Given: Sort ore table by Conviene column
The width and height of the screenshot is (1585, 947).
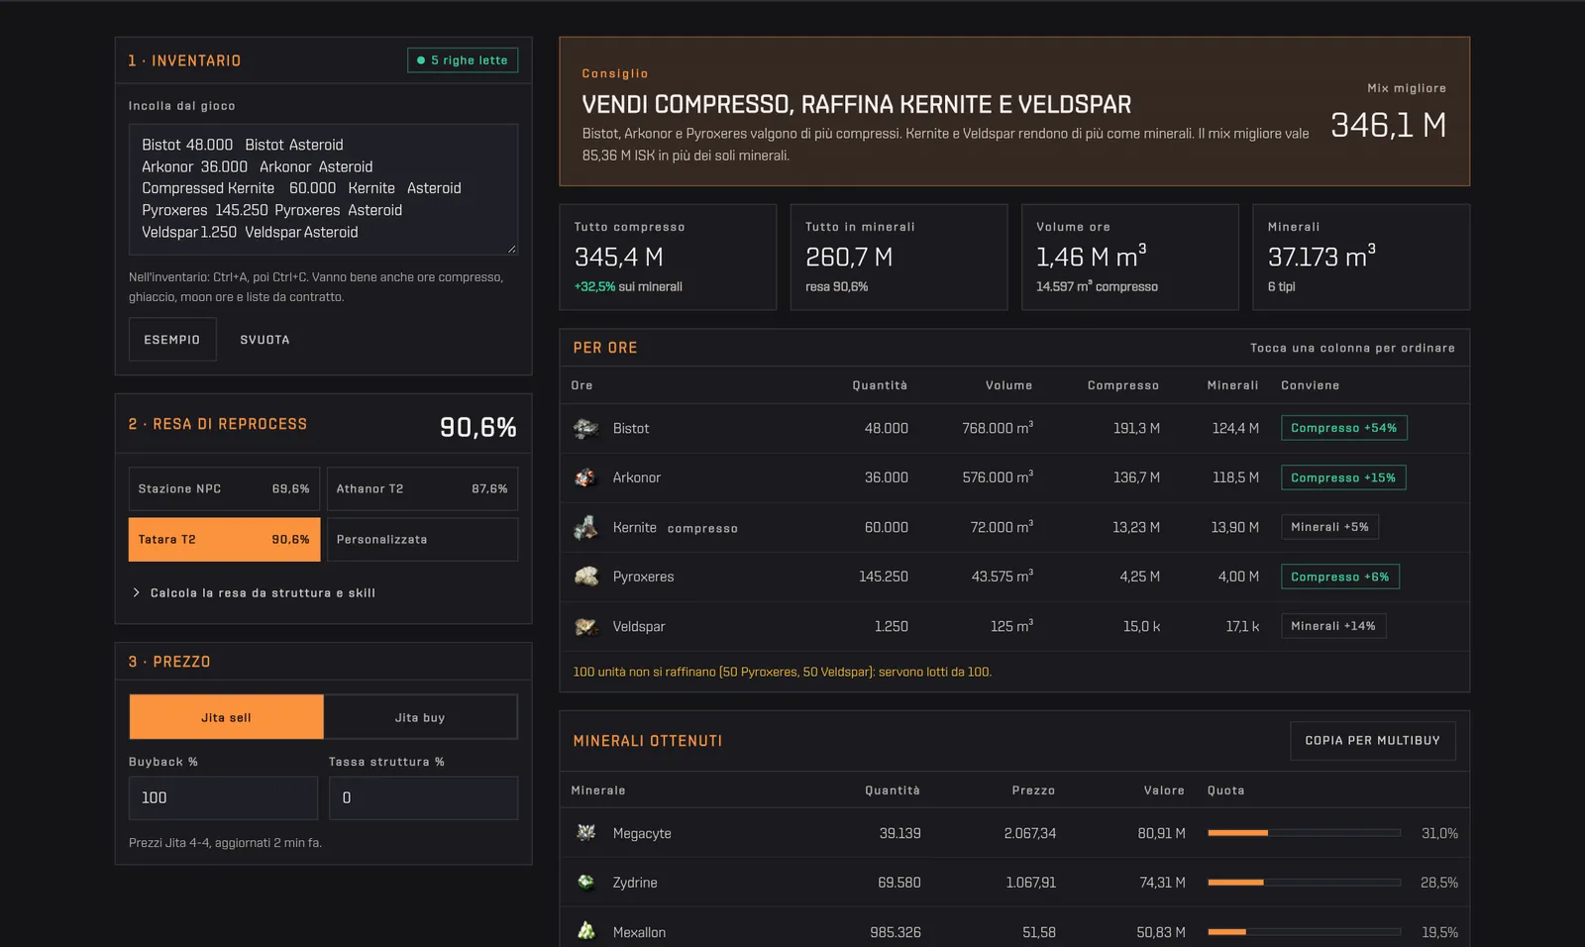Looking at the screenshot, I should (x=1310, y=385).
